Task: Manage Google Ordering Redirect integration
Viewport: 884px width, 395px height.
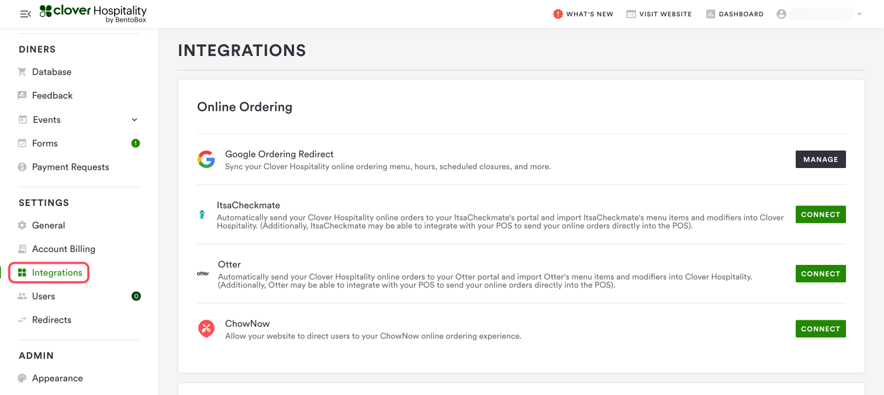Action: [820, 159]
